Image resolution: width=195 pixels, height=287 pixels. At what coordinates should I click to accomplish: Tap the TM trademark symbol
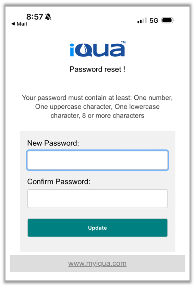pos(123,42)
